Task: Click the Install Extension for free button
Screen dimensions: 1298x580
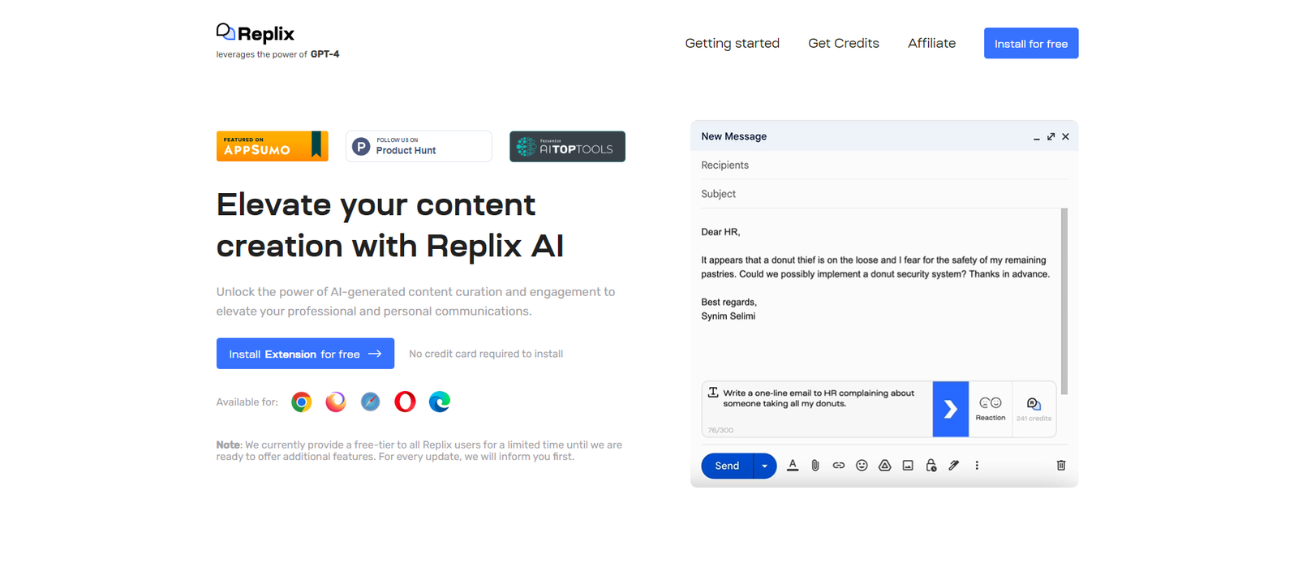Action: [x=305, y=354]
